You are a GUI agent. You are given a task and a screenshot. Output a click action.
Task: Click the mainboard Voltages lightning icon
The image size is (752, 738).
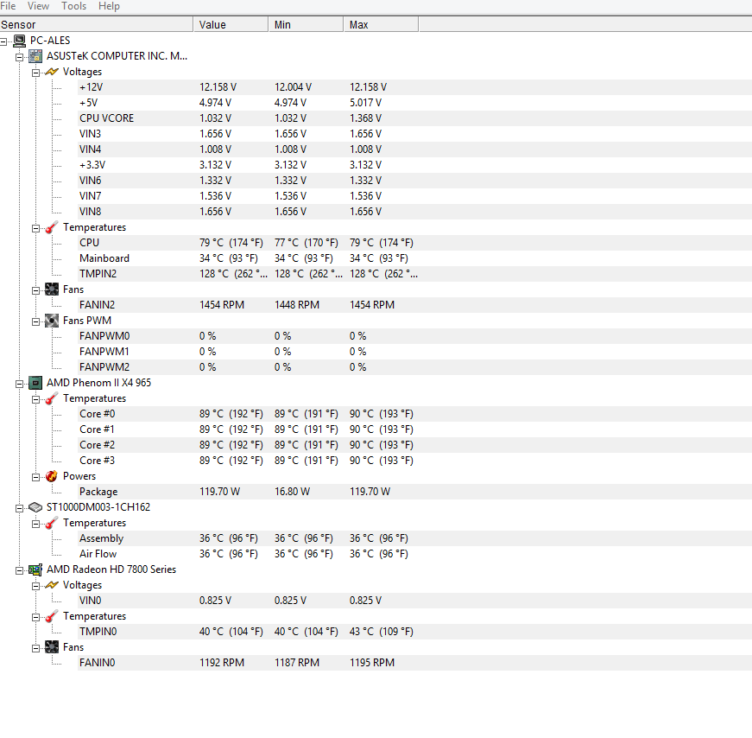point(52,72)
